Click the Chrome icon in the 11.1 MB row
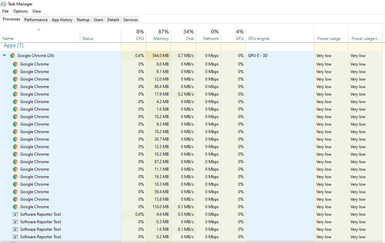 [15, 169]
